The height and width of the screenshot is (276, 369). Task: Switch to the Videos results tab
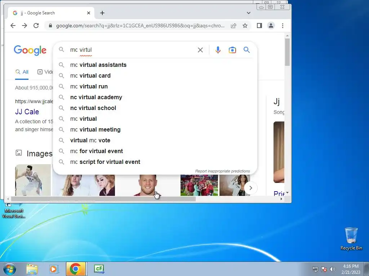[45, 72]
